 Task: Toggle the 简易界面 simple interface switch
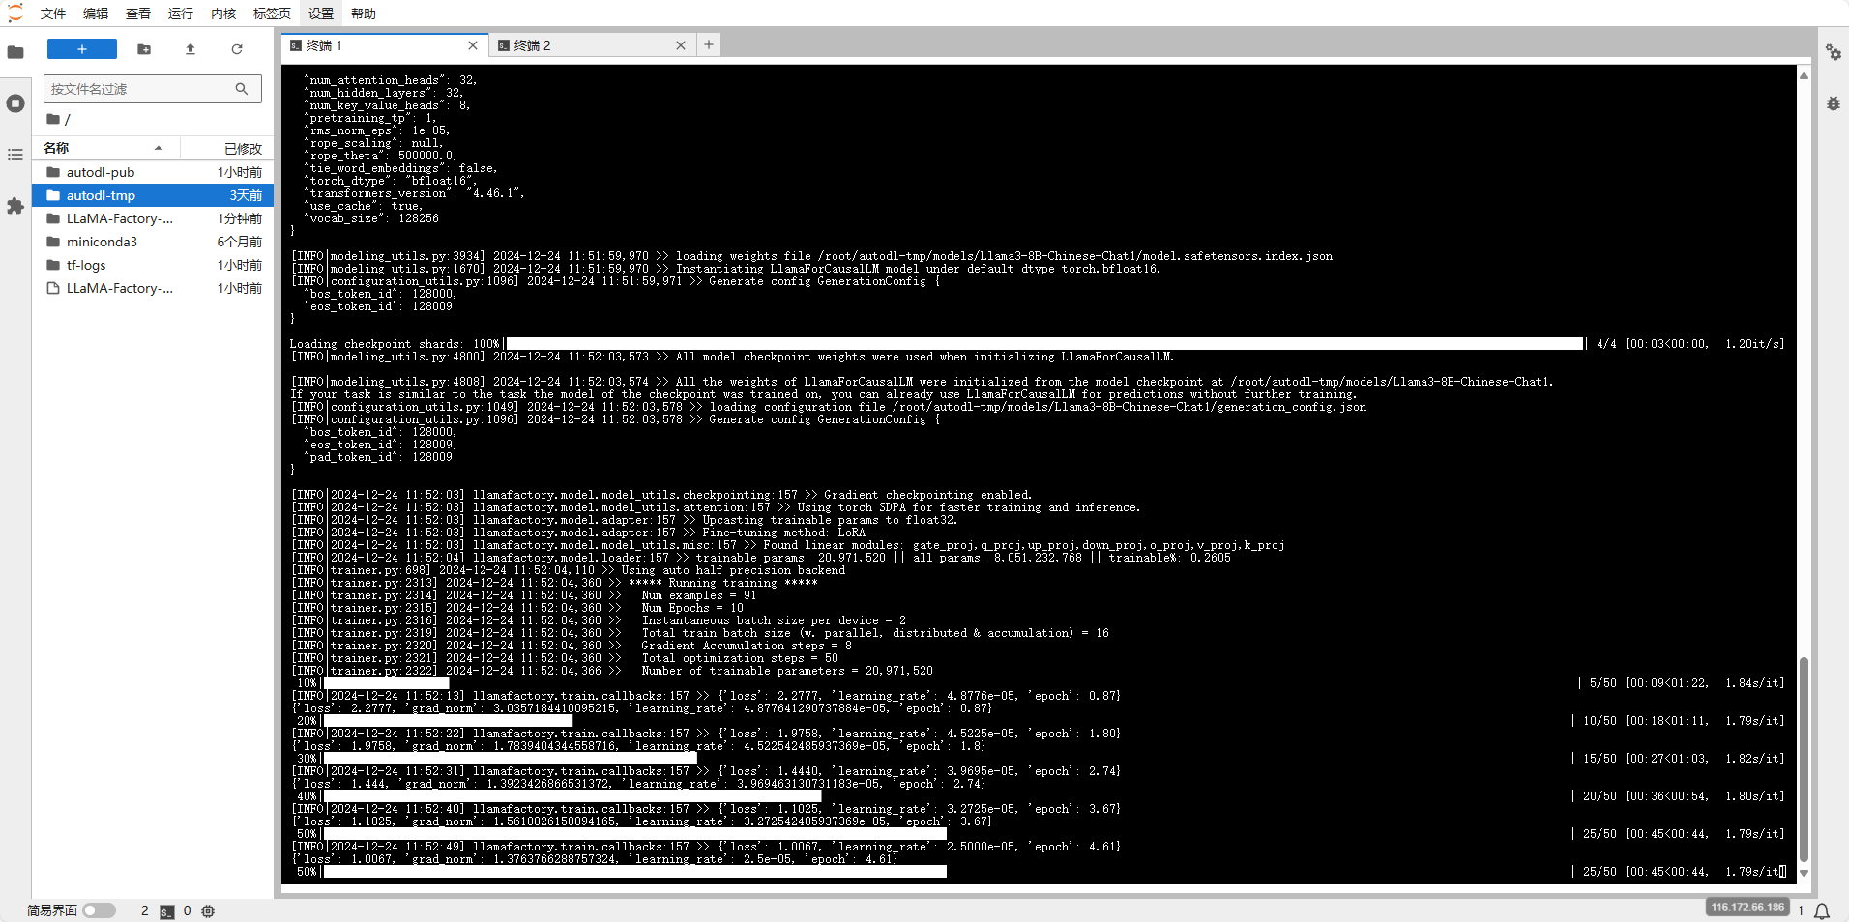point(99,910)
